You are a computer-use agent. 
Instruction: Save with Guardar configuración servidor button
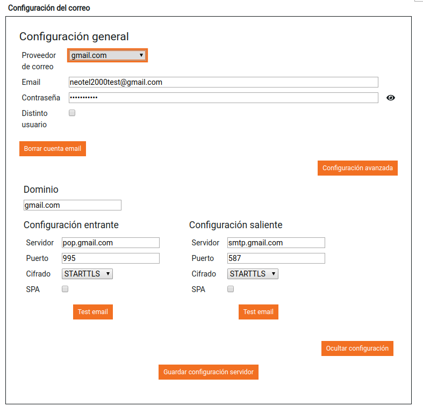pos(209,372)
